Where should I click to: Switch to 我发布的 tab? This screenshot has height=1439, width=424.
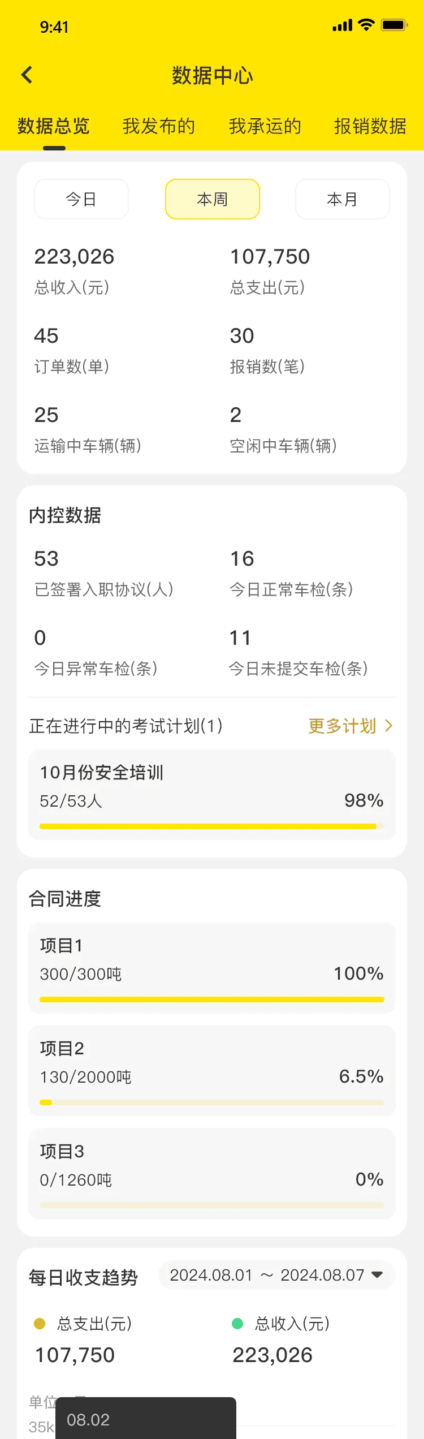click(159, 126)
